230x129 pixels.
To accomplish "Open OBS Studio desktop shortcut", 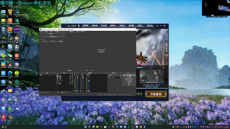I will (x=10, y=39).
